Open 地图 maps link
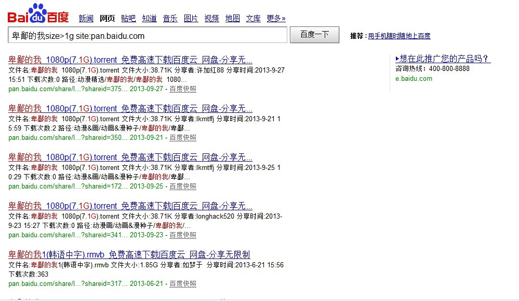 pyautogui.click(x=232, y=19)
